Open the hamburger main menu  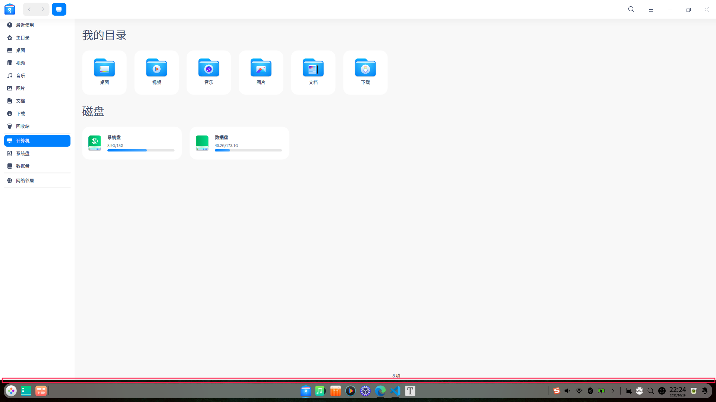pyautogui.click(x=651, y=10)
